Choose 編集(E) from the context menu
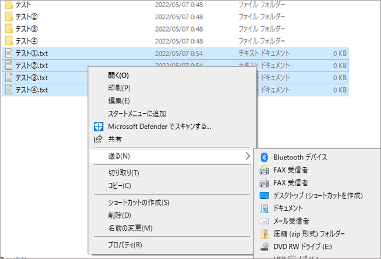381x259 pixels. point(119,101)
